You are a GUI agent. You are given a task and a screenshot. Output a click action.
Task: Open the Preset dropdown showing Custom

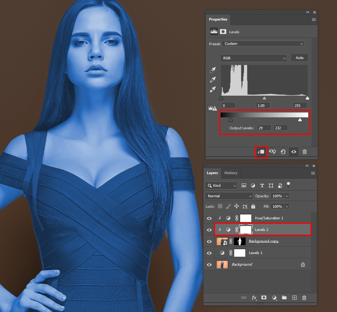click(x=263, y=44)
